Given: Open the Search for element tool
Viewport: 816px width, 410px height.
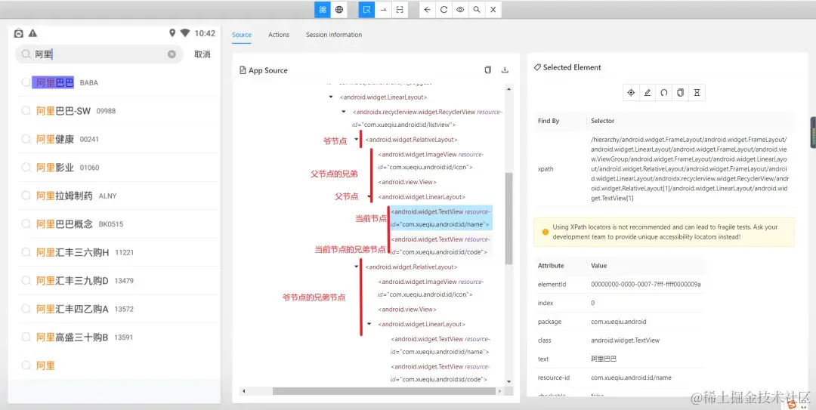Looking at the screenshot, I should [476, 9].
